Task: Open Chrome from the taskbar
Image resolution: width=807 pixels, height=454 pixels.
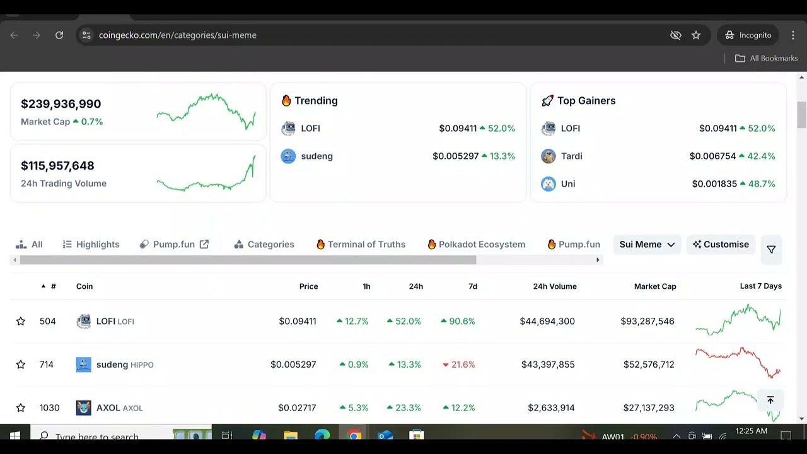Action: 354,436
